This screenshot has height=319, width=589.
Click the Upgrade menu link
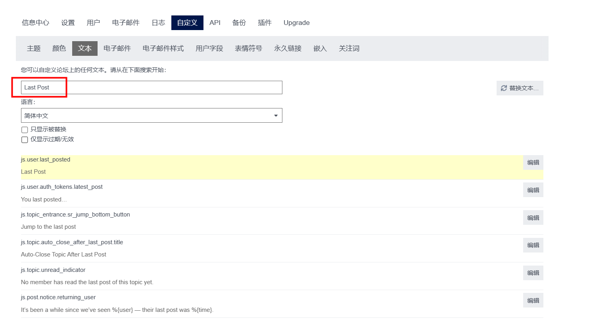point(296,23)
